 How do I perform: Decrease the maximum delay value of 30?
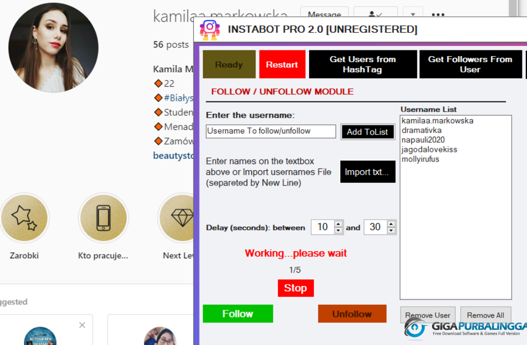391,230
